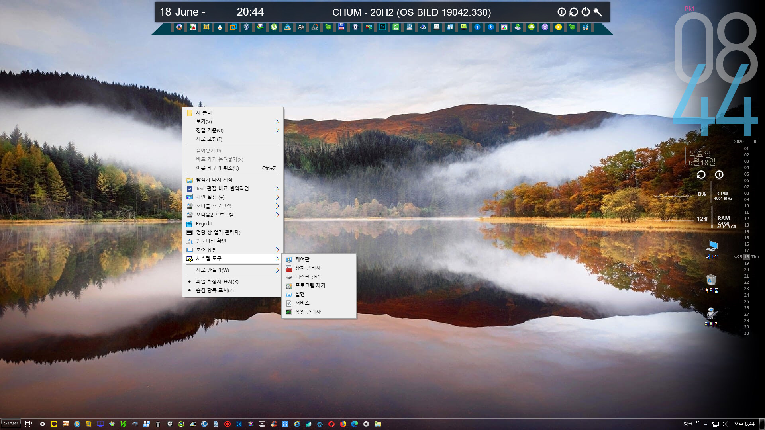Screen dimensions: 765x430
Task: Launch Internet Explorer from the taskbar
Action: point(297,424)
